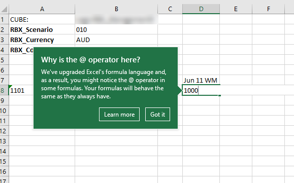The height and width of the screenshot is (183, 294).
Task: Click cell with value 010
Action: [x=116, y=29]
